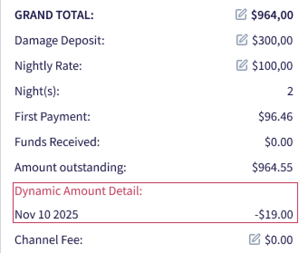
Task: Click the Nightly Rate edit pencil
Action: coord(242,66)
